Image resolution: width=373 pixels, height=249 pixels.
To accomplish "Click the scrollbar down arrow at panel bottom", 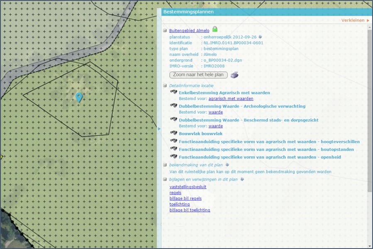I will click(369, 246).
